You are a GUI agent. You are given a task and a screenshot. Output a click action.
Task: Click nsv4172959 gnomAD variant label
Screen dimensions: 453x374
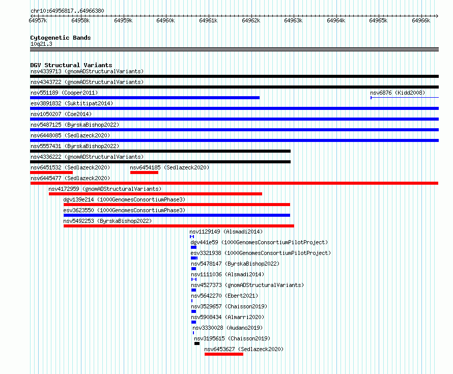coord(105,189)
